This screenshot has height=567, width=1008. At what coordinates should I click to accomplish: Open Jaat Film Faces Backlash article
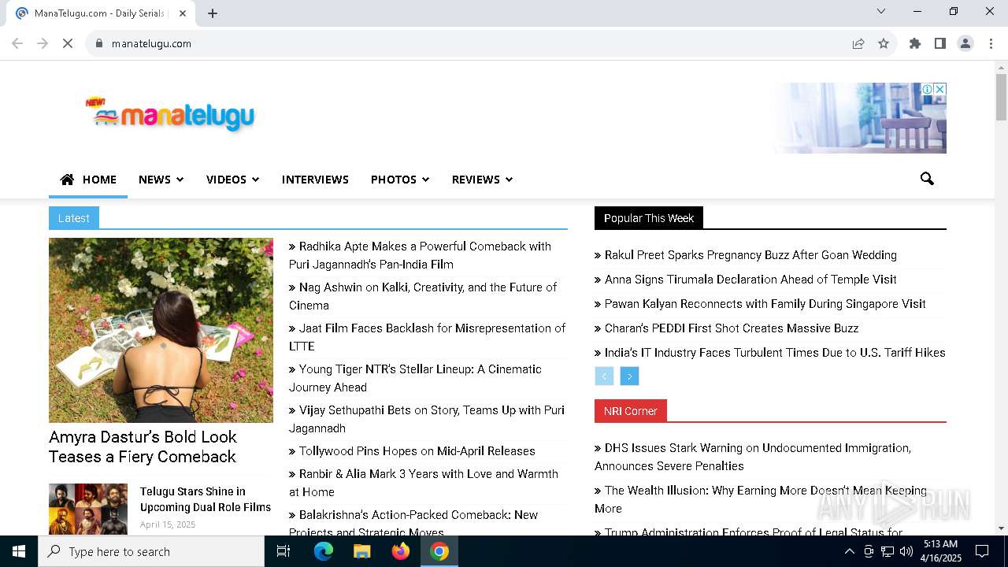pyautogui.click(x=428, y=337)
